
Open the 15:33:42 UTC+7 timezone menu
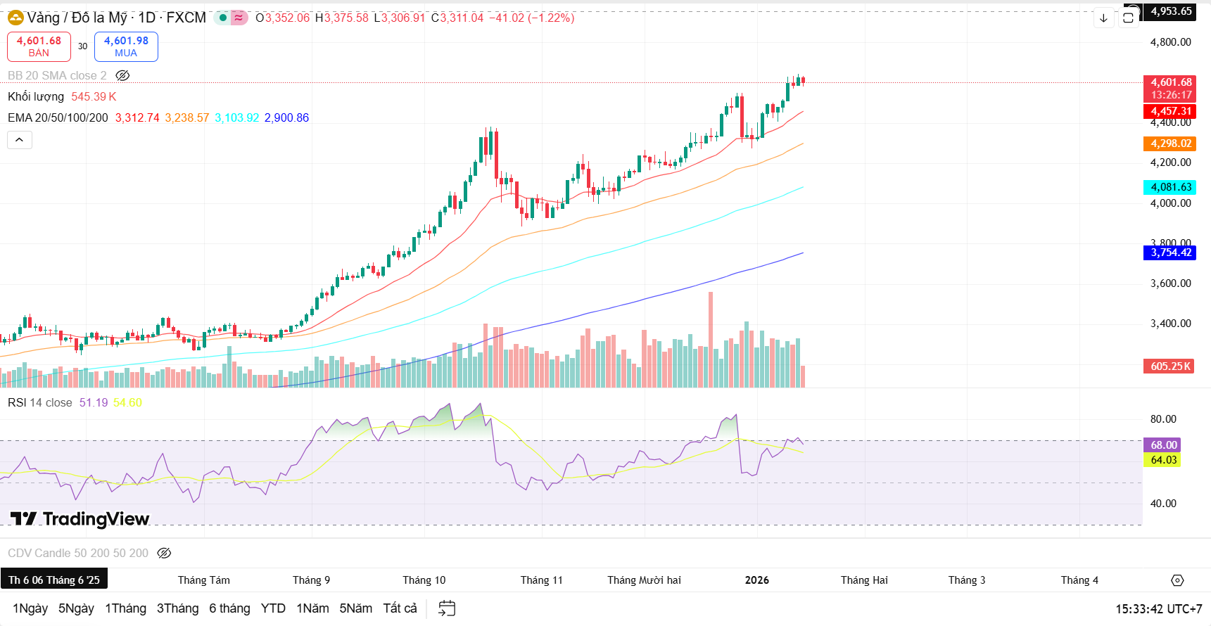tap(1158, 609)
